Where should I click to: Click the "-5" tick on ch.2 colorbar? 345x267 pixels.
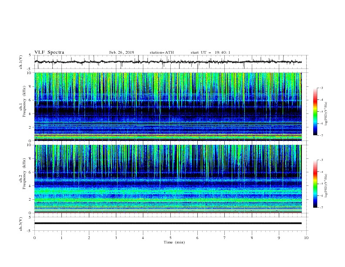(321, 184)
